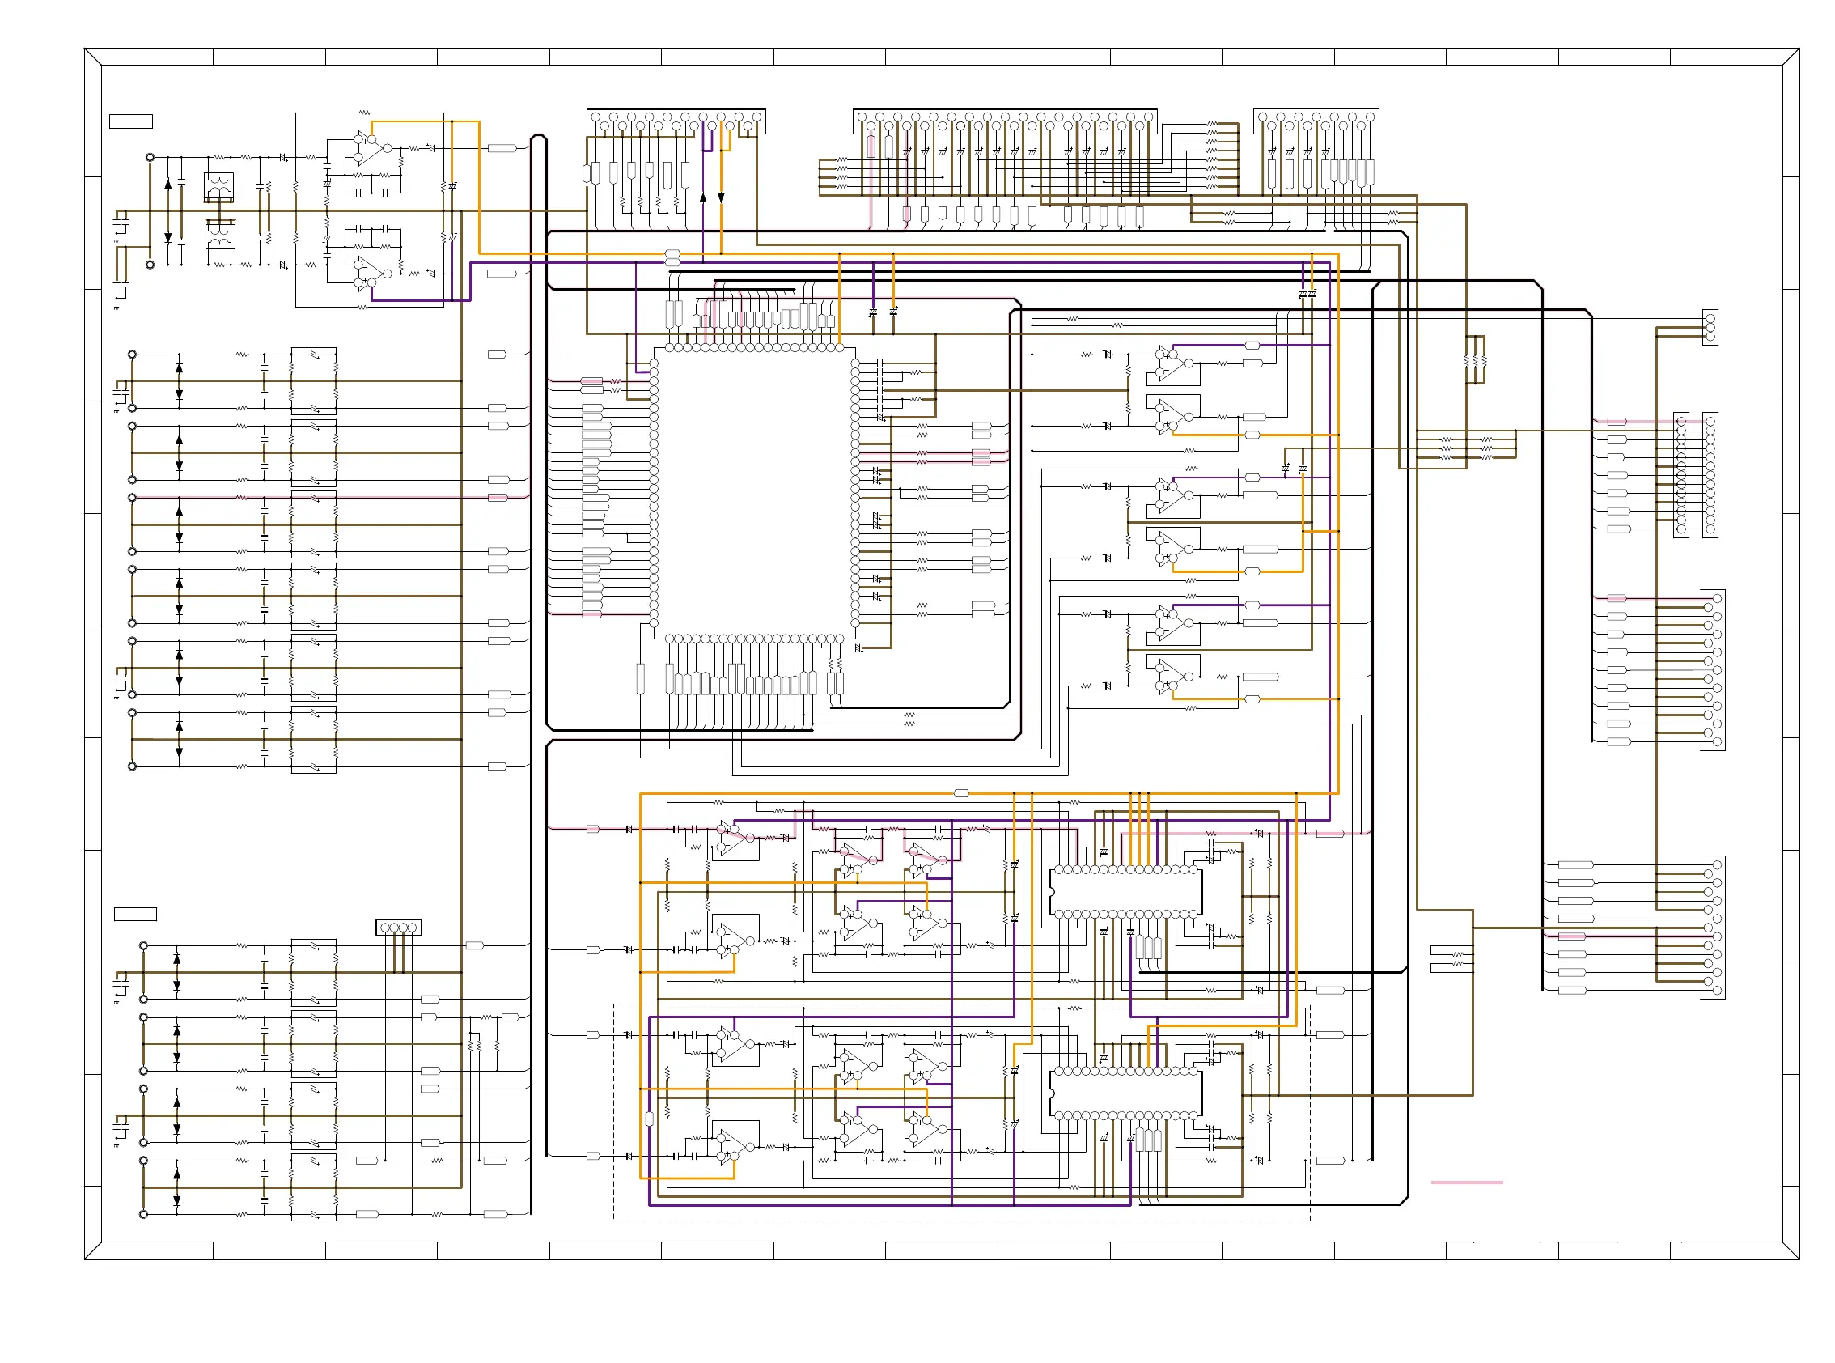The height and width of the screenshot is (1363, 1835).
Task: Click the empty label box at top-left corner
Action: (x=130, y=121)
